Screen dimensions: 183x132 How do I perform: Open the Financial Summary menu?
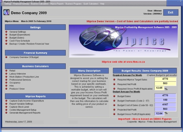[x=21, y=4]
